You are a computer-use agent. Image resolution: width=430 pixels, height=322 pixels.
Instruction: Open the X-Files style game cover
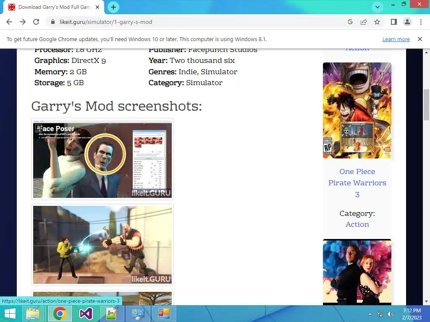tap(357, 272)
